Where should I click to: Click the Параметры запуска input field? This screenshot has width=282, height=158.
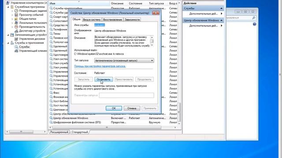pyautogui.click(x=126, y=95)
